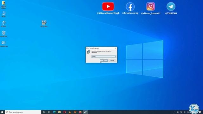
Task: Select the setup installer icon on the desktop
Action: [44, 23]
